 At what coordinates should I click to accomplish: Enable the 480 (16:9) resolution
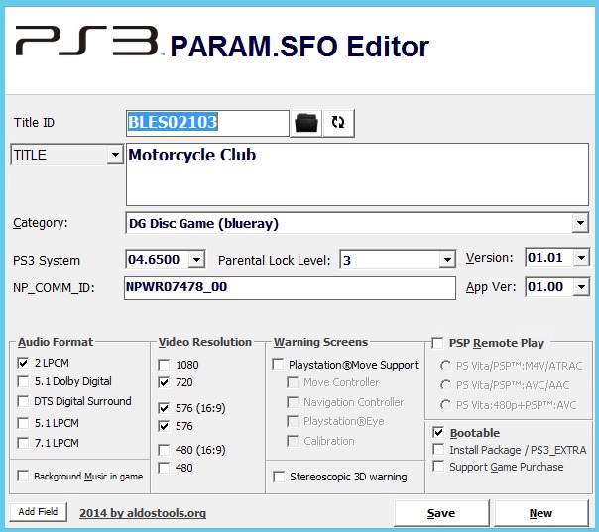(164, 450)
